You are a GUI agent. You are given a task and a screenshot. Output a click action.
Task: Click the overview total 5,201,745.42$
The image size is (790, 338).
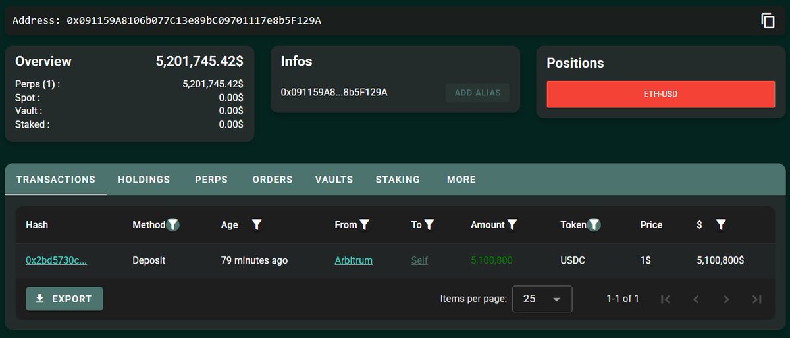(x=199, y=61)
